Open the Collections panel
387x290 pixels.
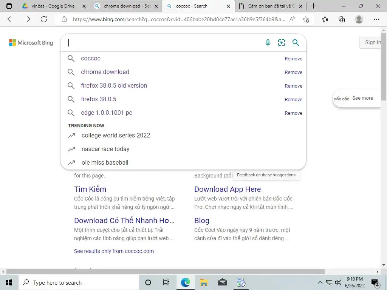(342, 19)
